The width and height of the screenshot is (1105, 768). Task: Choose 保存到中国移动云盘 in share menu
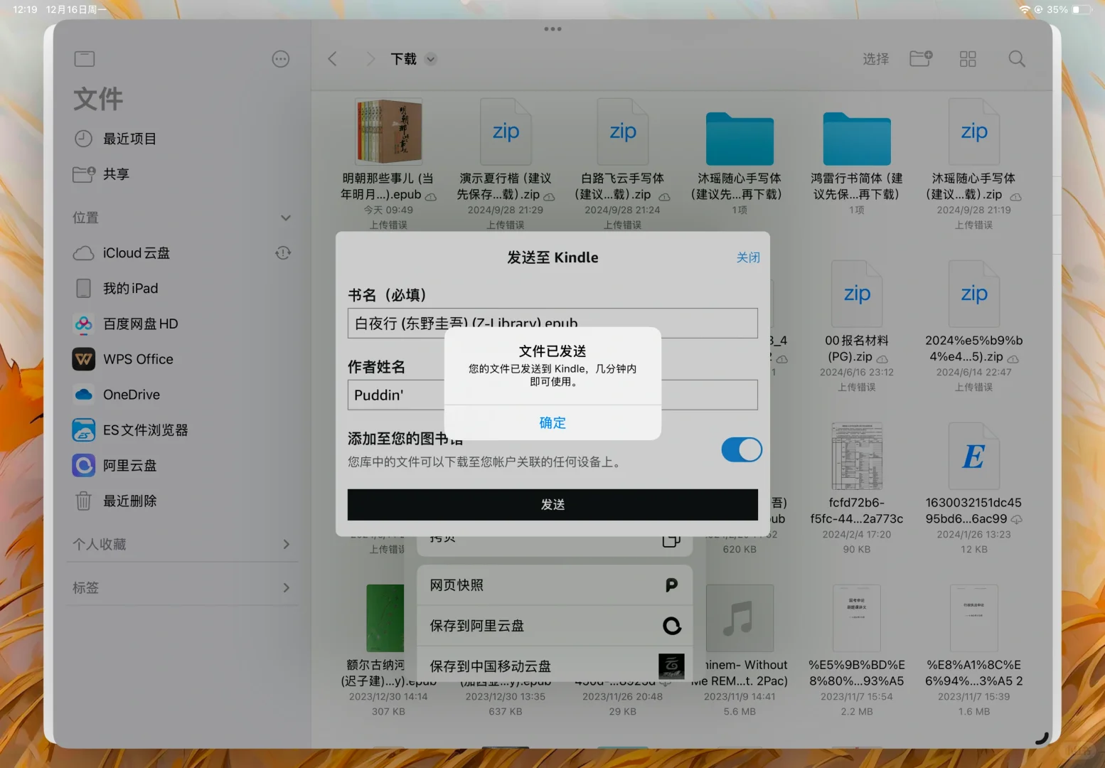point(555,666)
